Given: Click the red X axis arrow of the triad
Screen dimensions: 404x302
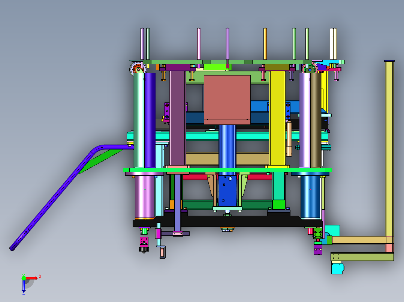Looking at the screenshot, I should [32, 278].
